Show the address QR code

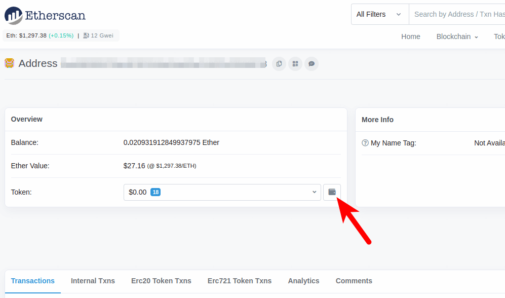click(x=295, y=63)
